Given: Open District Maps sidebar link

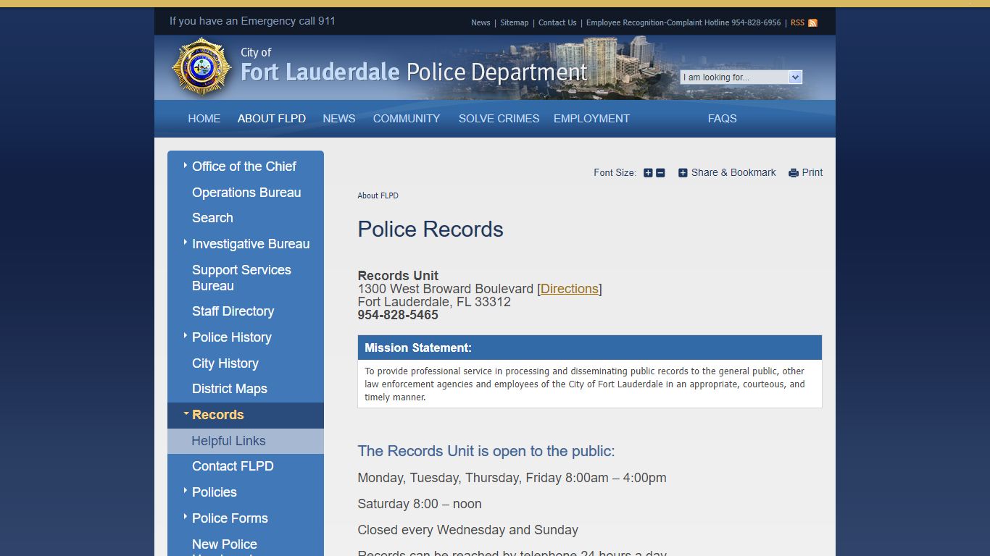Looking at the screenshot, I should [x=230, y=389].
